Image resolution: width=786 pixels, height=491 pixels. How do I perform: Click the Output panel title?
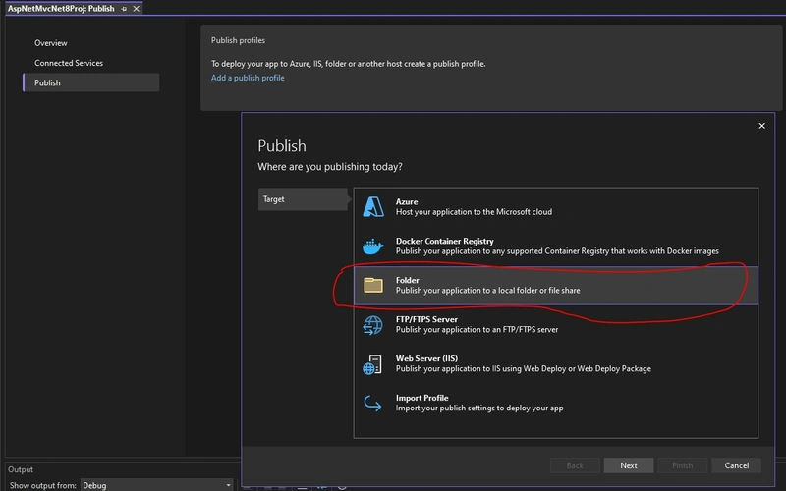pos(21,469)
